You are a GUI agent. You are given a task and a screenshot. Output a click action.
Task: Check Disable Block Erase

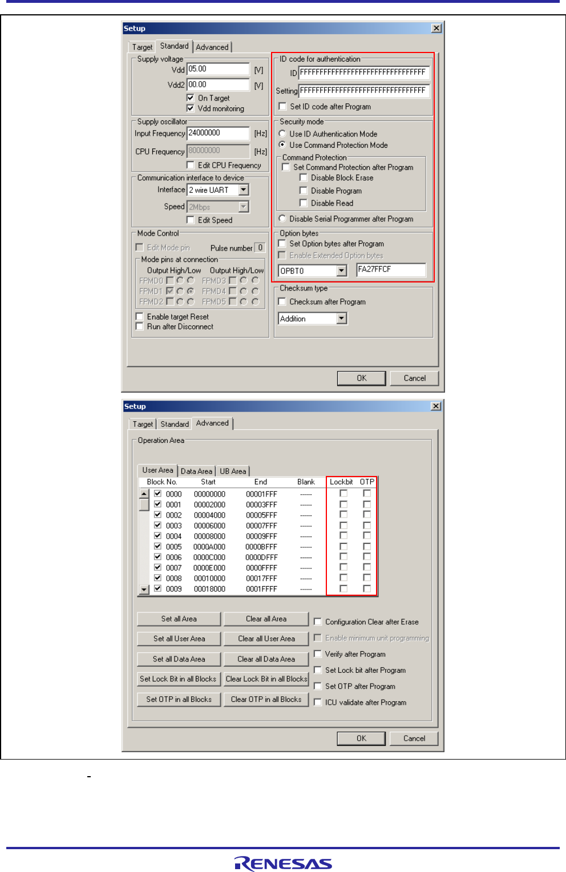point(304,177)
